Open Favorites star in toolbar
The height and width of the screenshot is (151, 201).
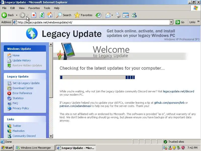point(77,15)
